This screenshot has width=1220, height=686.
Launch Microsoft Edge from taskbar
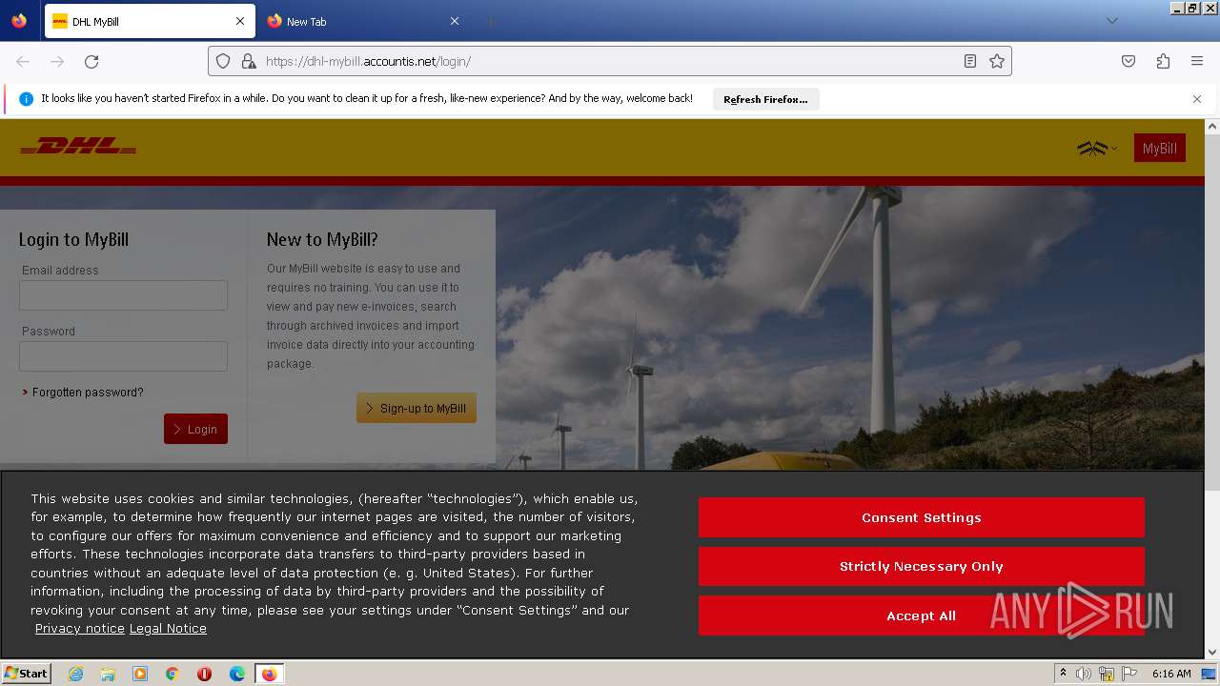[x=237, y=674]
